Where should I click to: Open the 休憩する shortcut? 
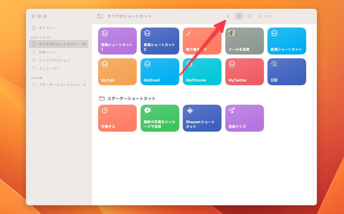117,118
